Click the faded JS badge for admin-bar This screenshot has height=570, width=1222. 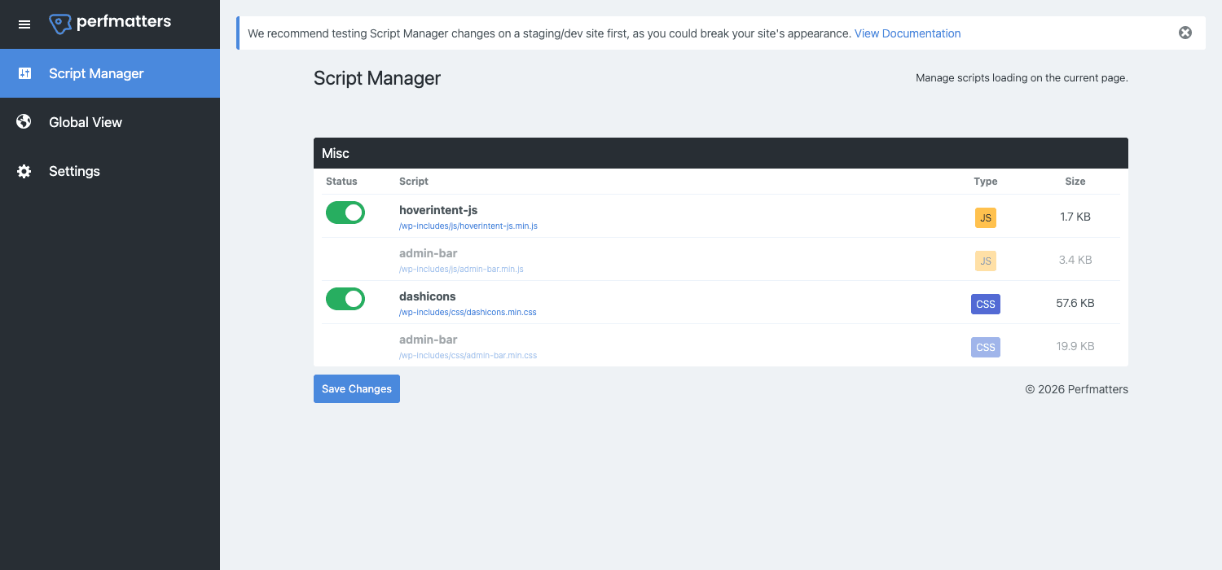(x=986, y=261)
